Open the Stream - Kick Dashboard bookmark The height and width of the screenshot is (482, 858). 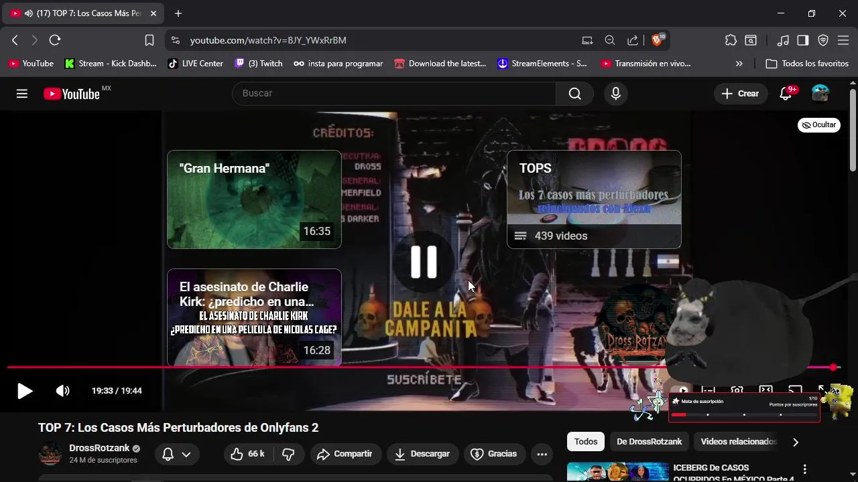111,64
